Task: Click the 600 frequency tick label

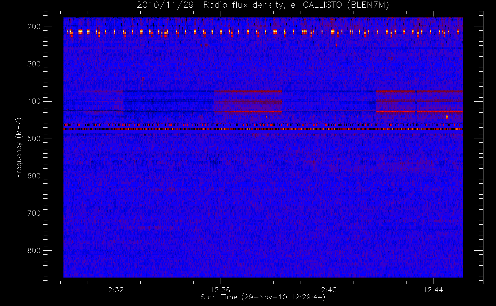Action: pyautogui.click(x=34, y=176)
